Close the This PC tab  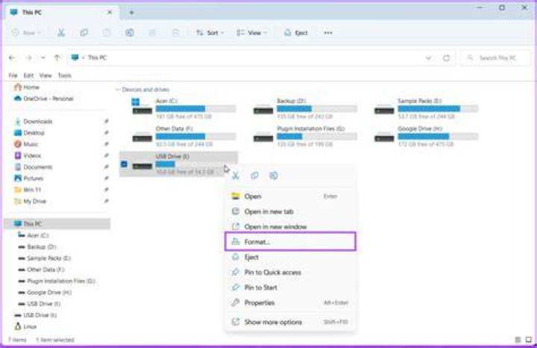[x=110, y=12]
